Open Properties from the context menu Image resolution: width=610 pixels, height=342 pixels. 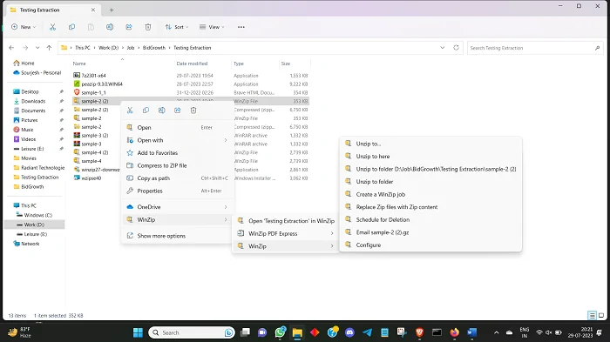click(177, 191)
